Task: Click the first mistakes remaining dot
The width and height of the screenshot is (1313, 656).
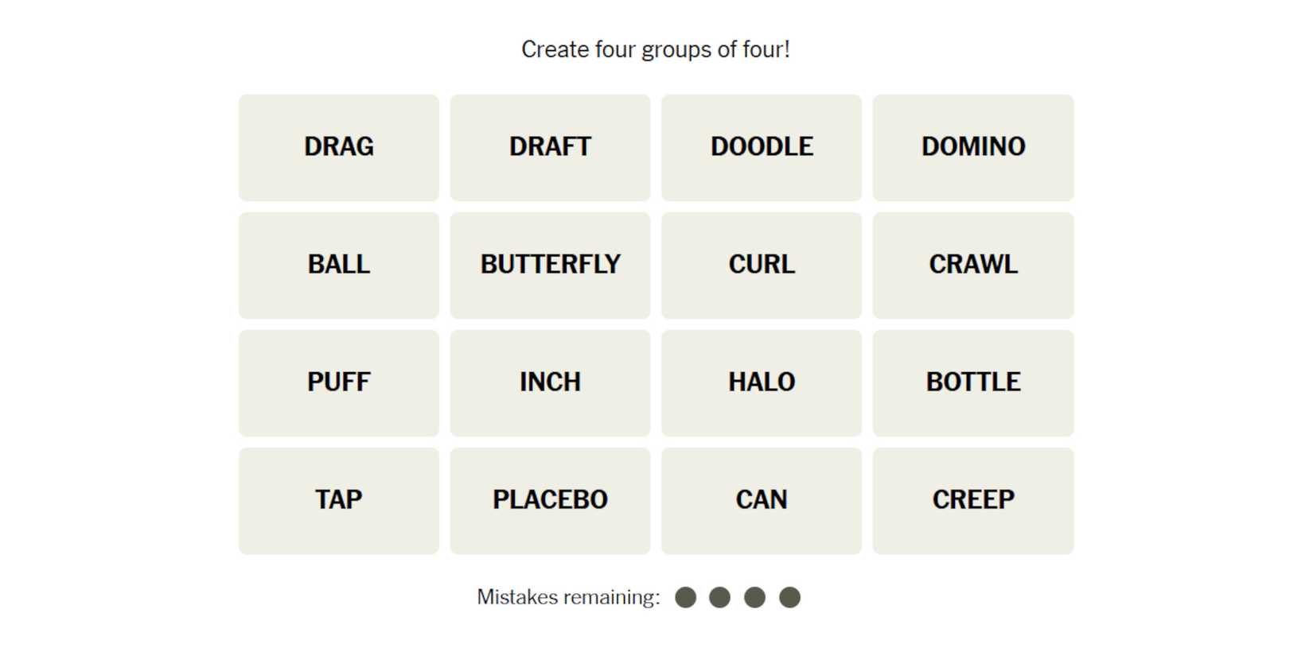Action: [685, 597]
